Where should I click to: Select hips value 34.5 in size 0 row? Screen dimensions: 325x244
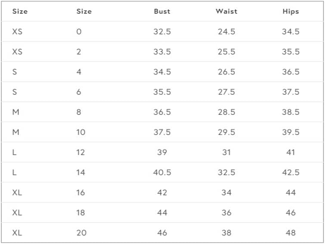291,32
